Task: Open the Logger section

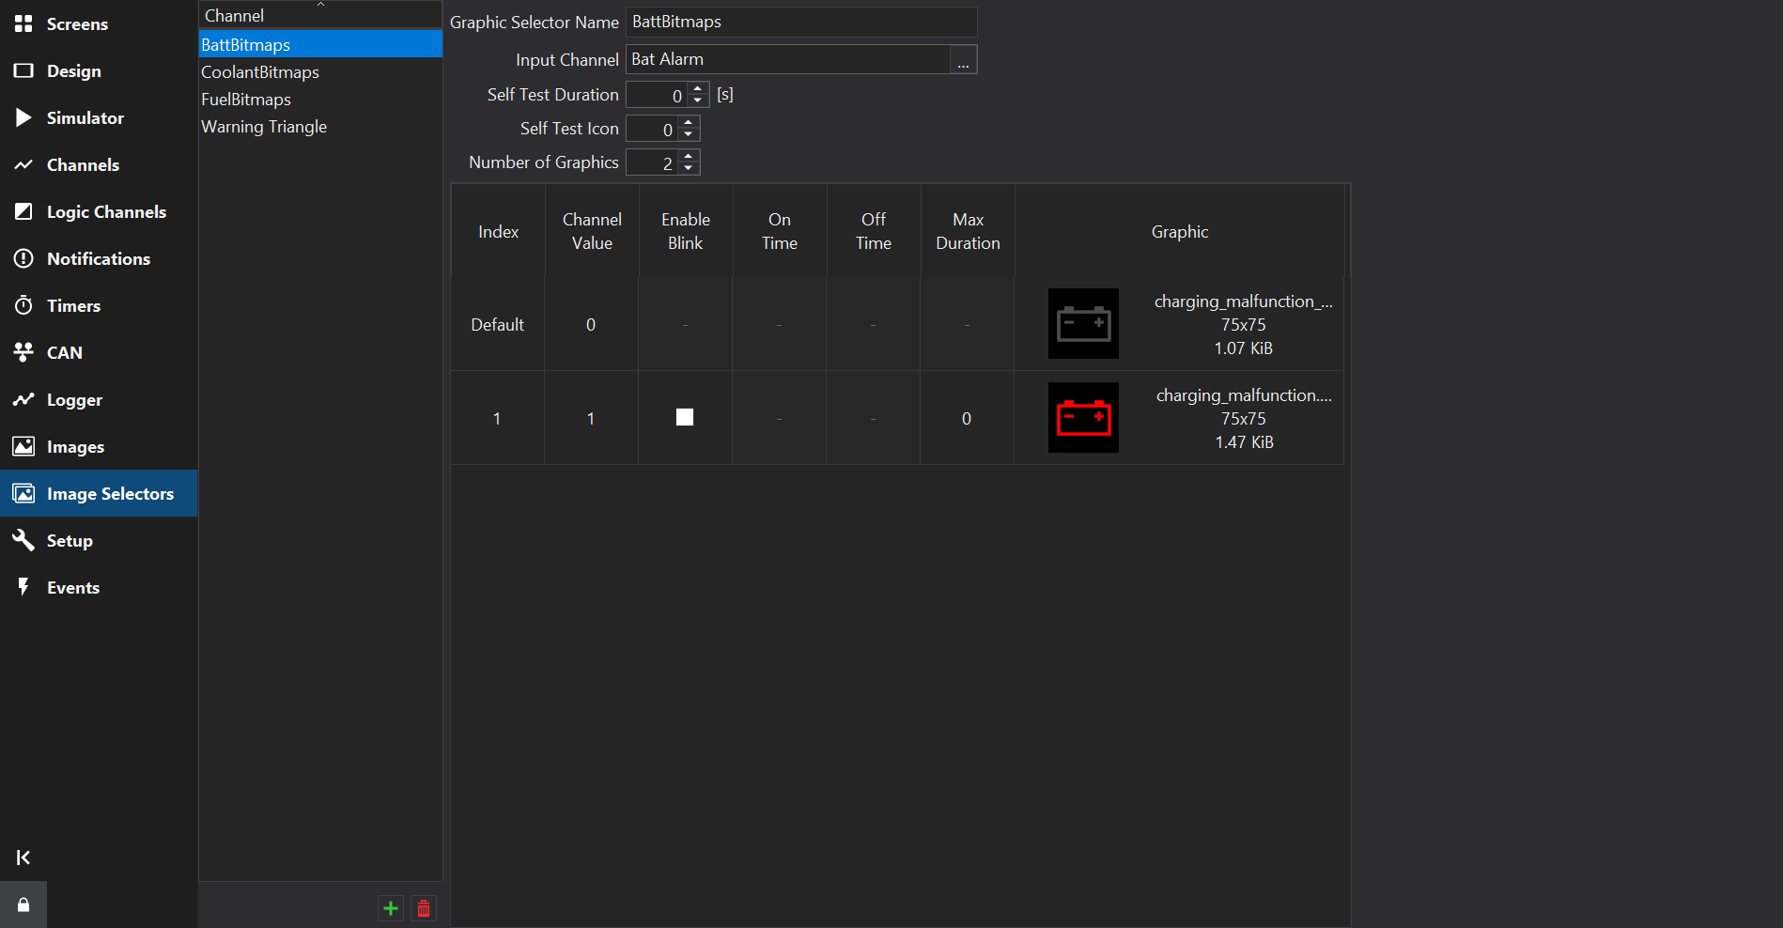Action: point(74,400)
